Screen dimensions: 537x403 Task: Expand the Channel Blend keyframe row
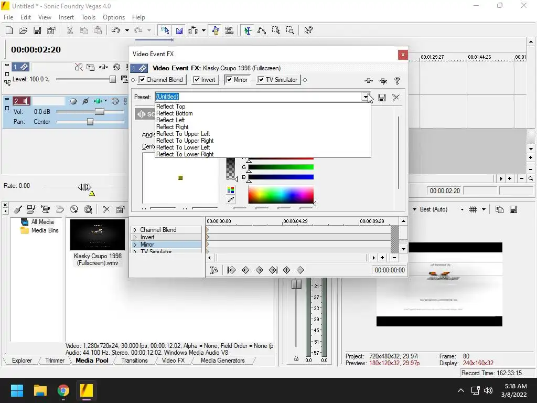[x=135, y=230]
